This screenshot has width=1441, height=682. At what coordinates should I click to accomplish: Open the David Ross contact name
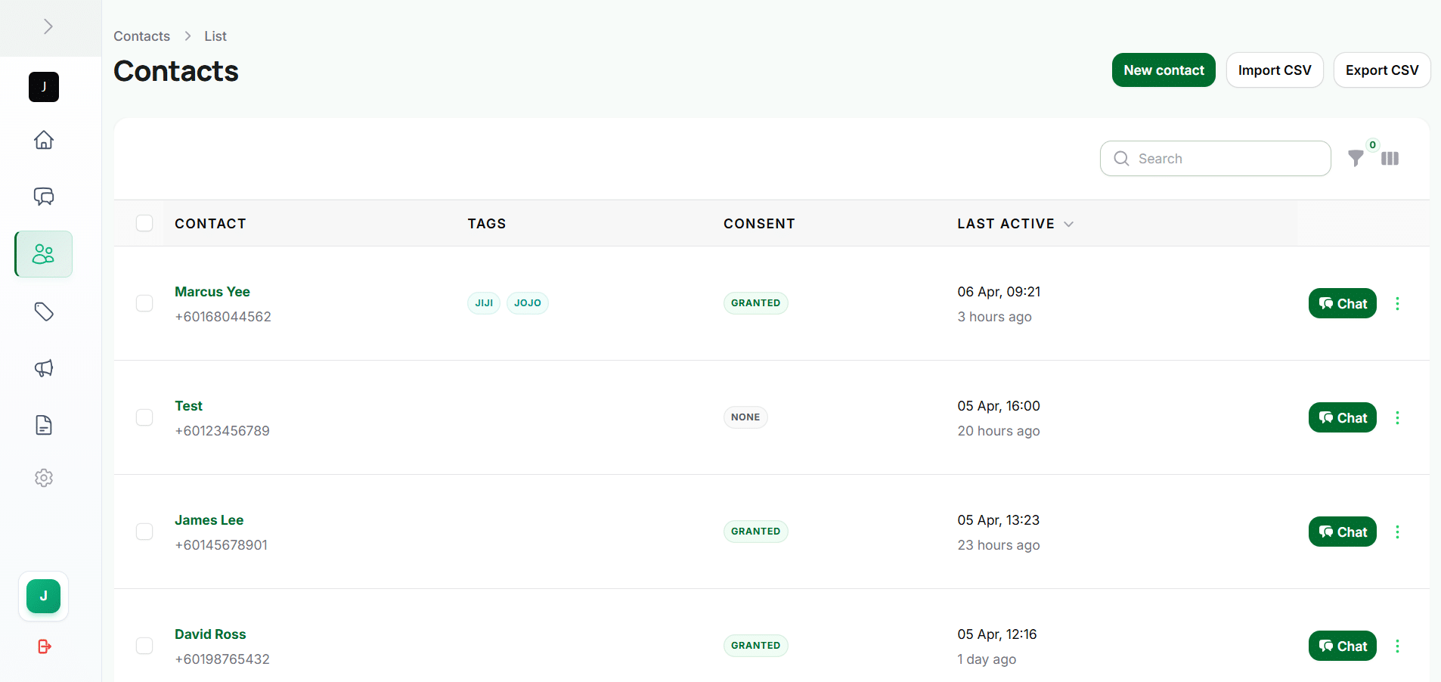210,634
